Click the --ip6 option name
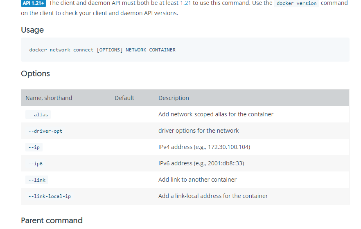Screen dimensions: 361x229 tap(36, 164)
